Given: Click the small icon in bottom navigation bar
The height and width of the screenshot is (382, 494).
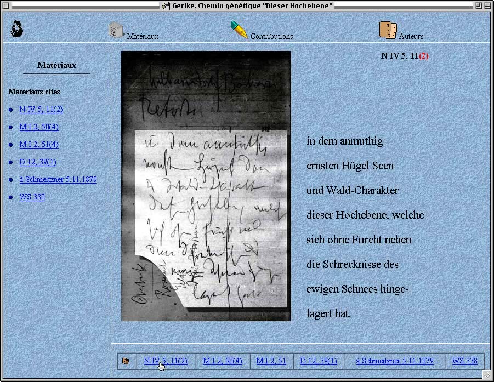Looking at the screenshot, I should (126, 361).
